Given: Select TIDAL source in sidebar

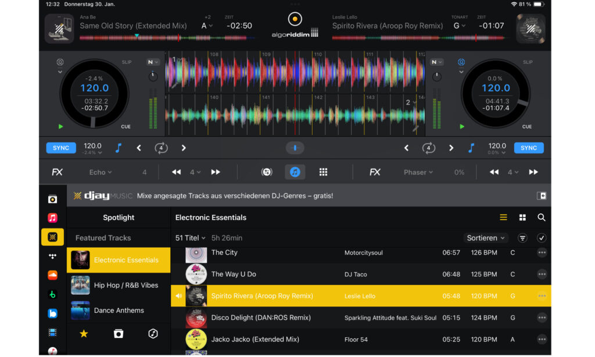Looking at the screenshot, I should pos(52,256).
